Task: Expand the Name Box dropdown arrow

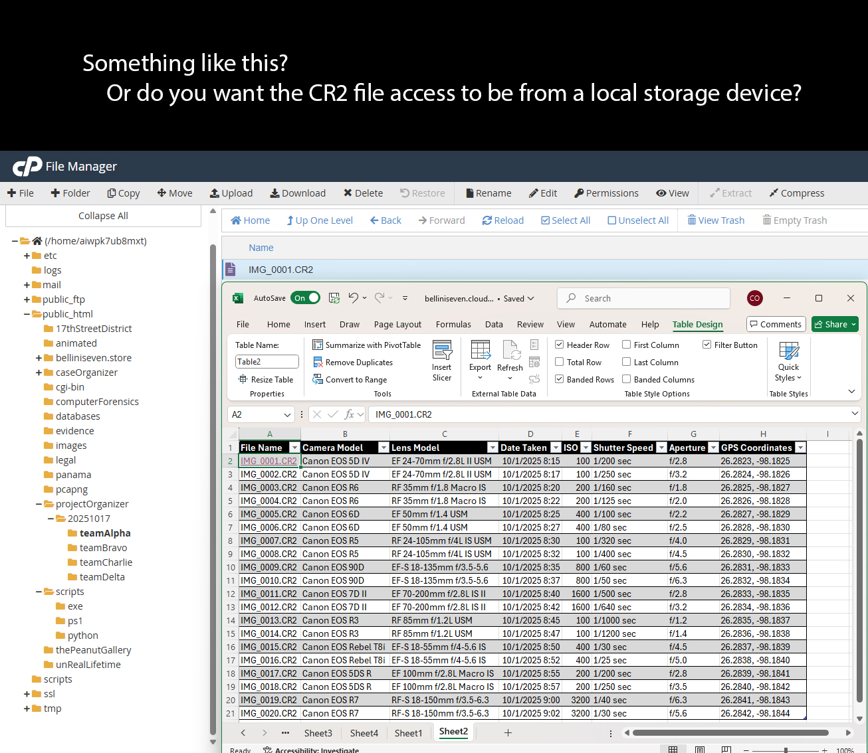Action: pyautogui.click(x=287, y=414)
